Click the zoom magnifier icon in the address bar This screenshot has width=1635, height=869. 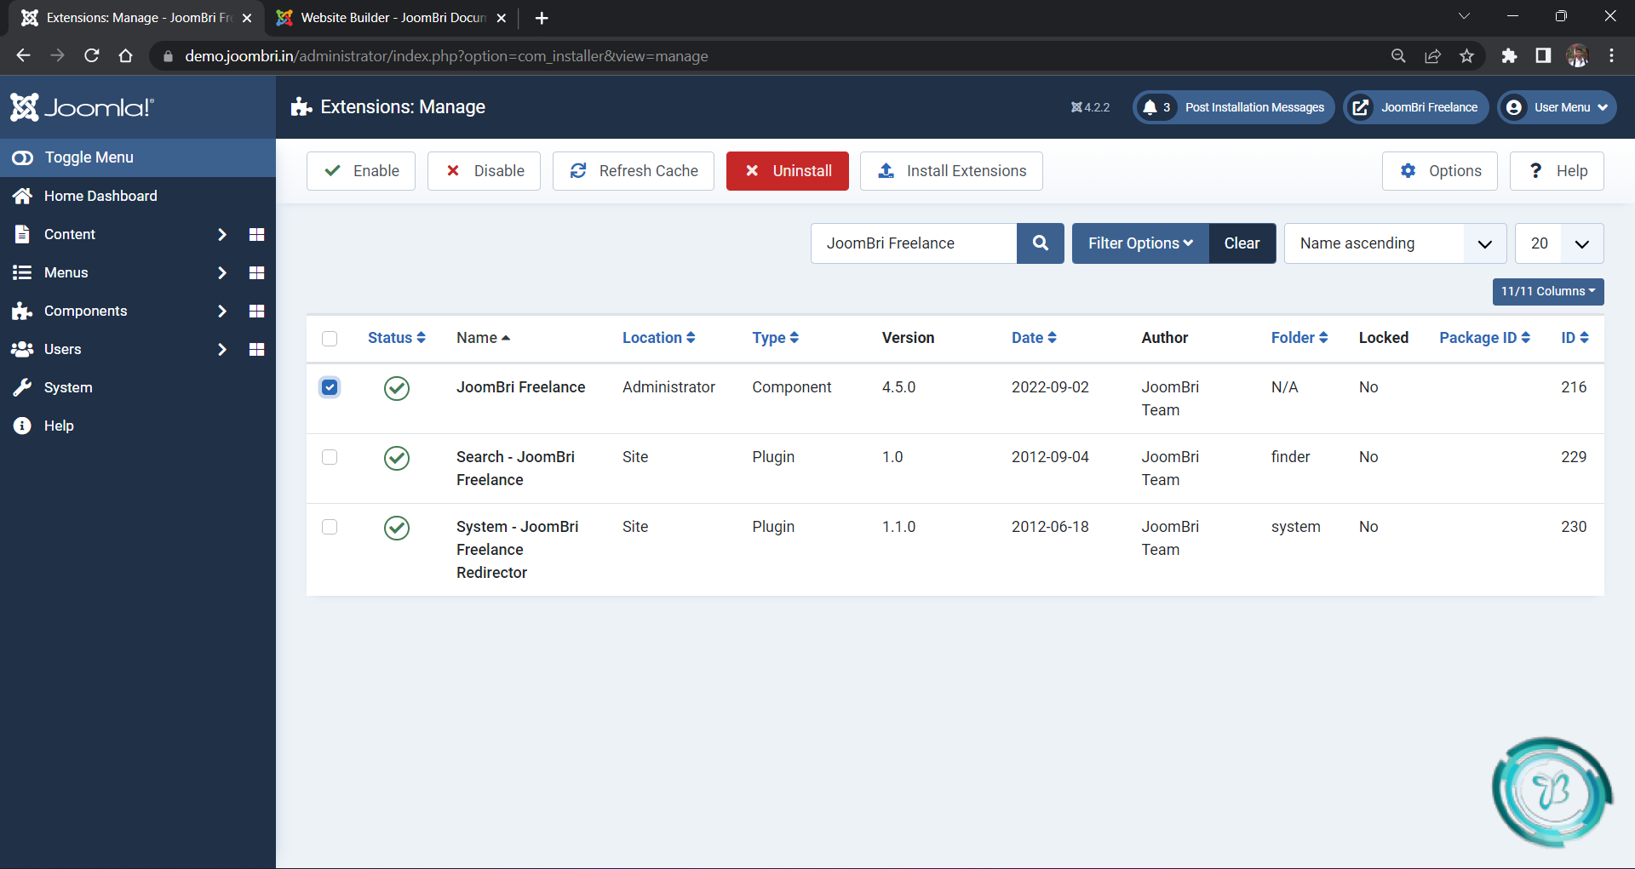point(1398,56)
